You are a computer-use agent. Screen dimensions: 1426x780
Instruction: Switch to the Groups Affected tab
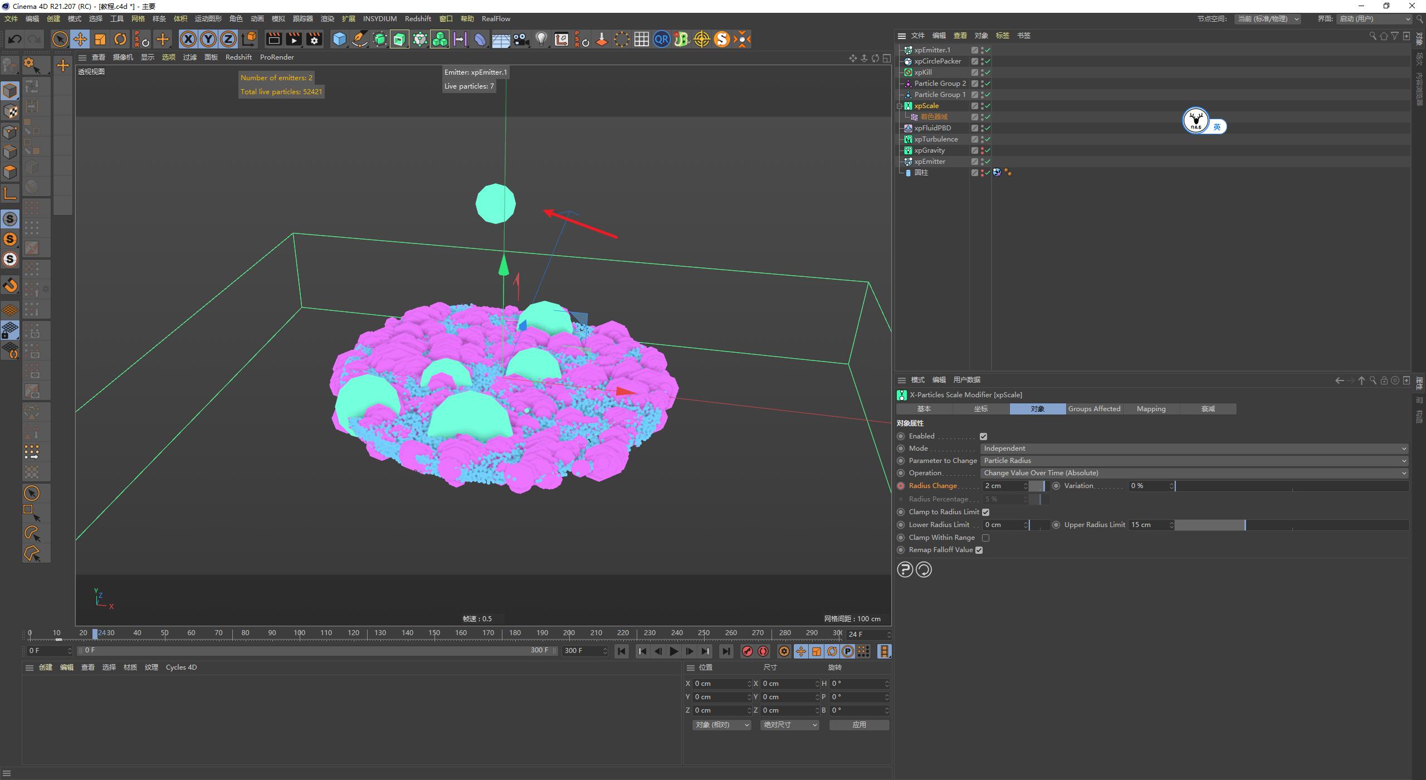(x=1093, y=408)
